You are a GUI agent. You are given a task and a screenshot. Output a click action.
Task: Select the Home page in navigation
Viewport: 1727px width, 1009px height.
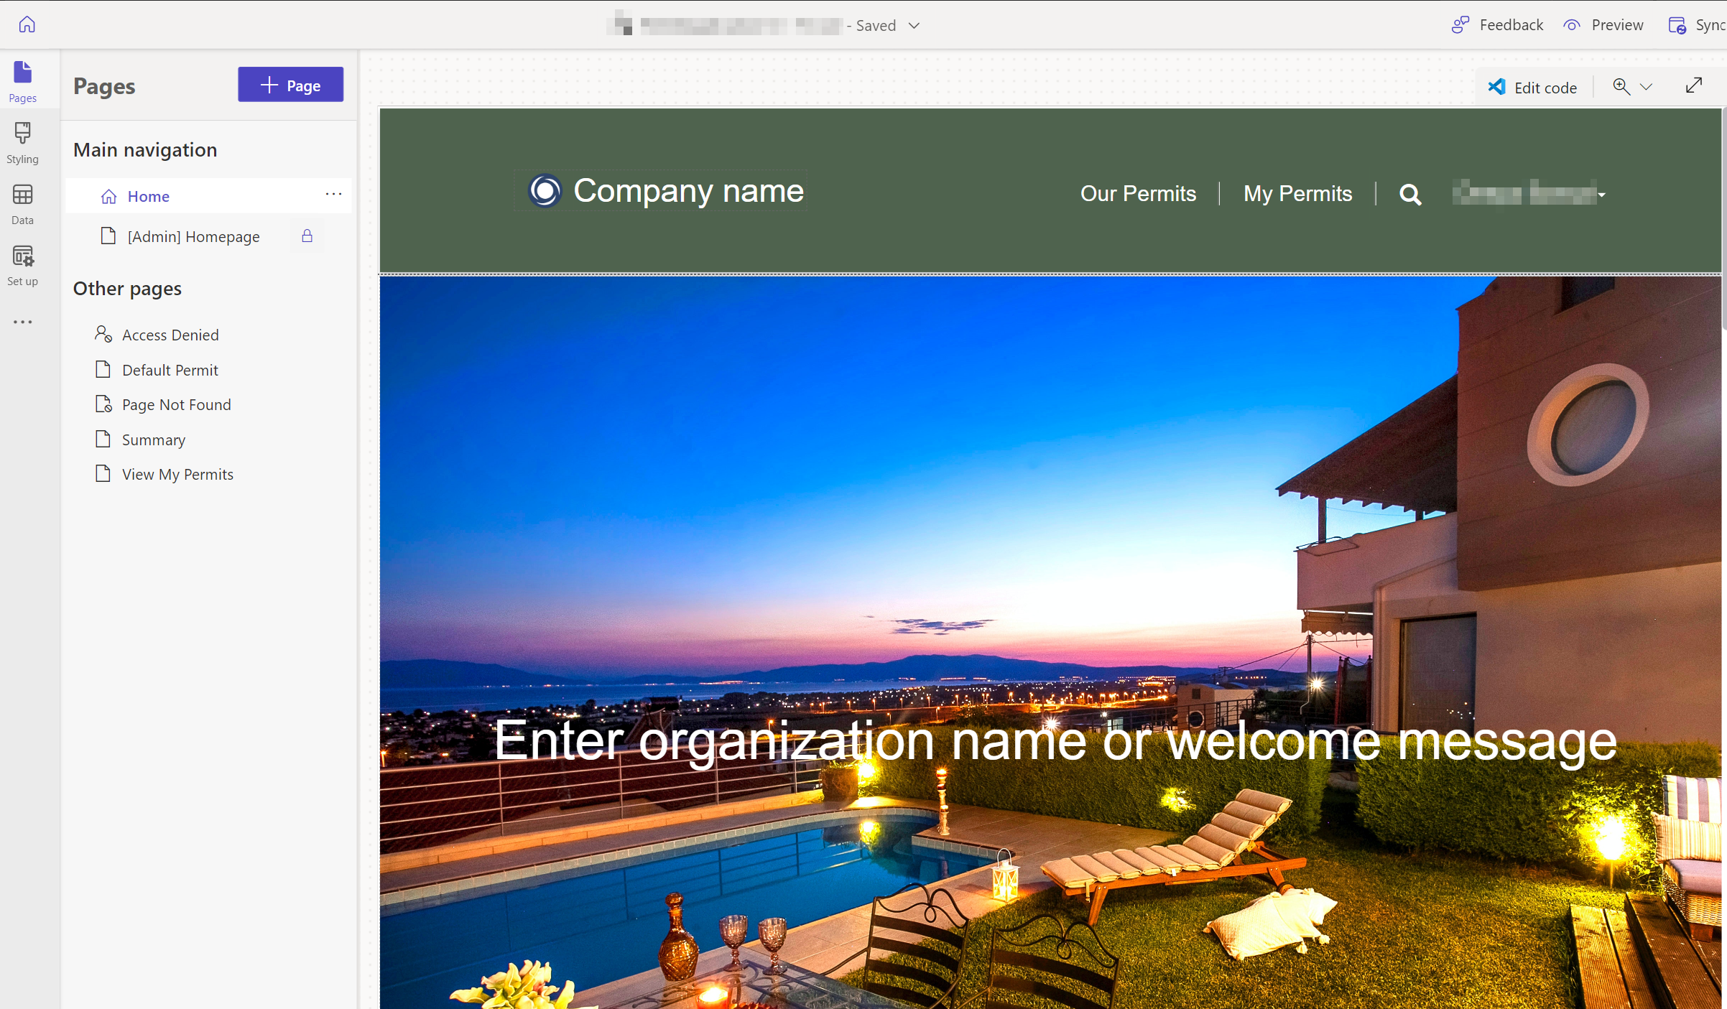pos(148,196)
